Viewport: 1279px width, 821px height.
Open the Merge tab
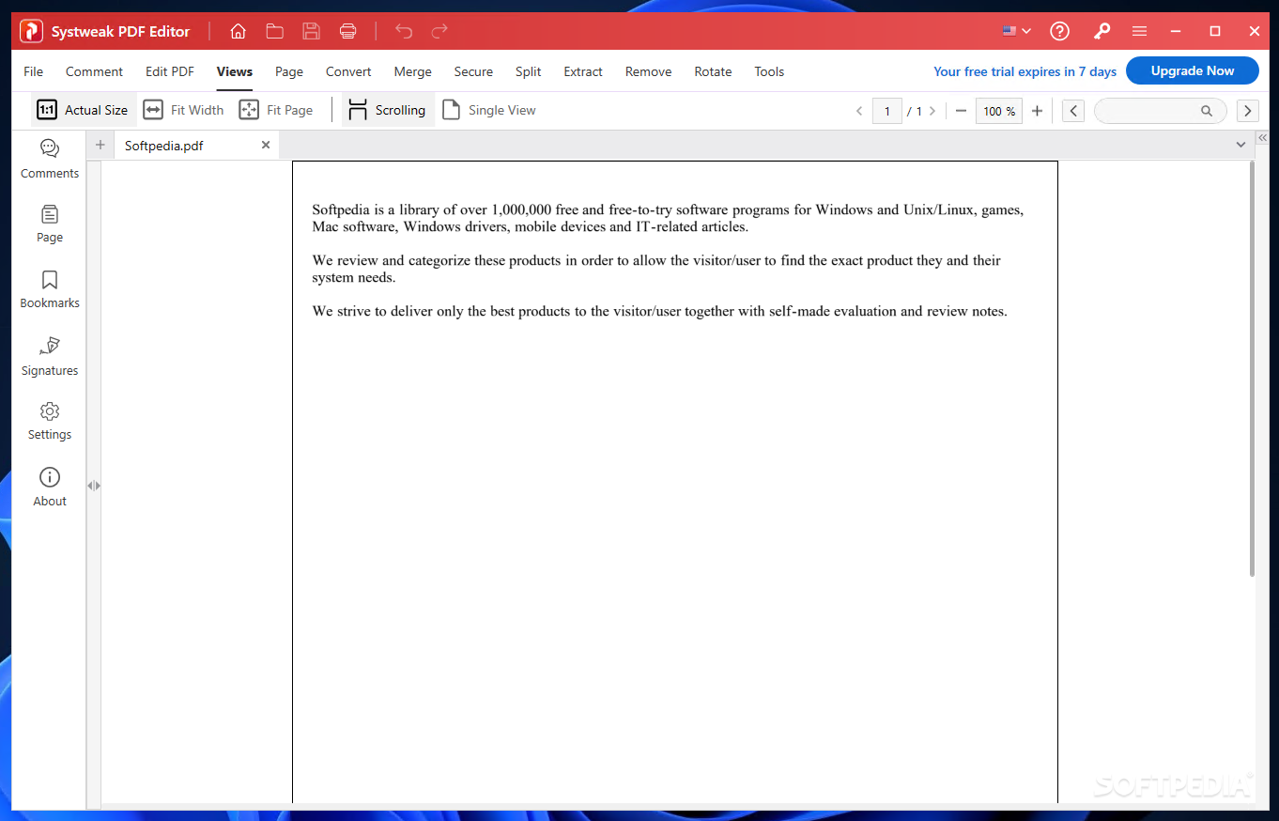coord(412,71)
